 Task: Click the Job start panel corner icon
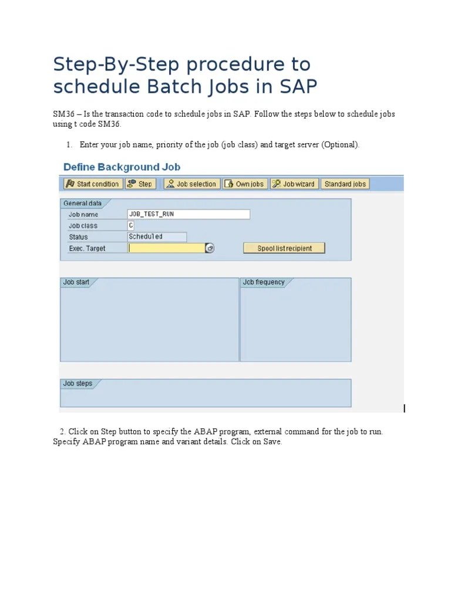click(x=92, y=282)
